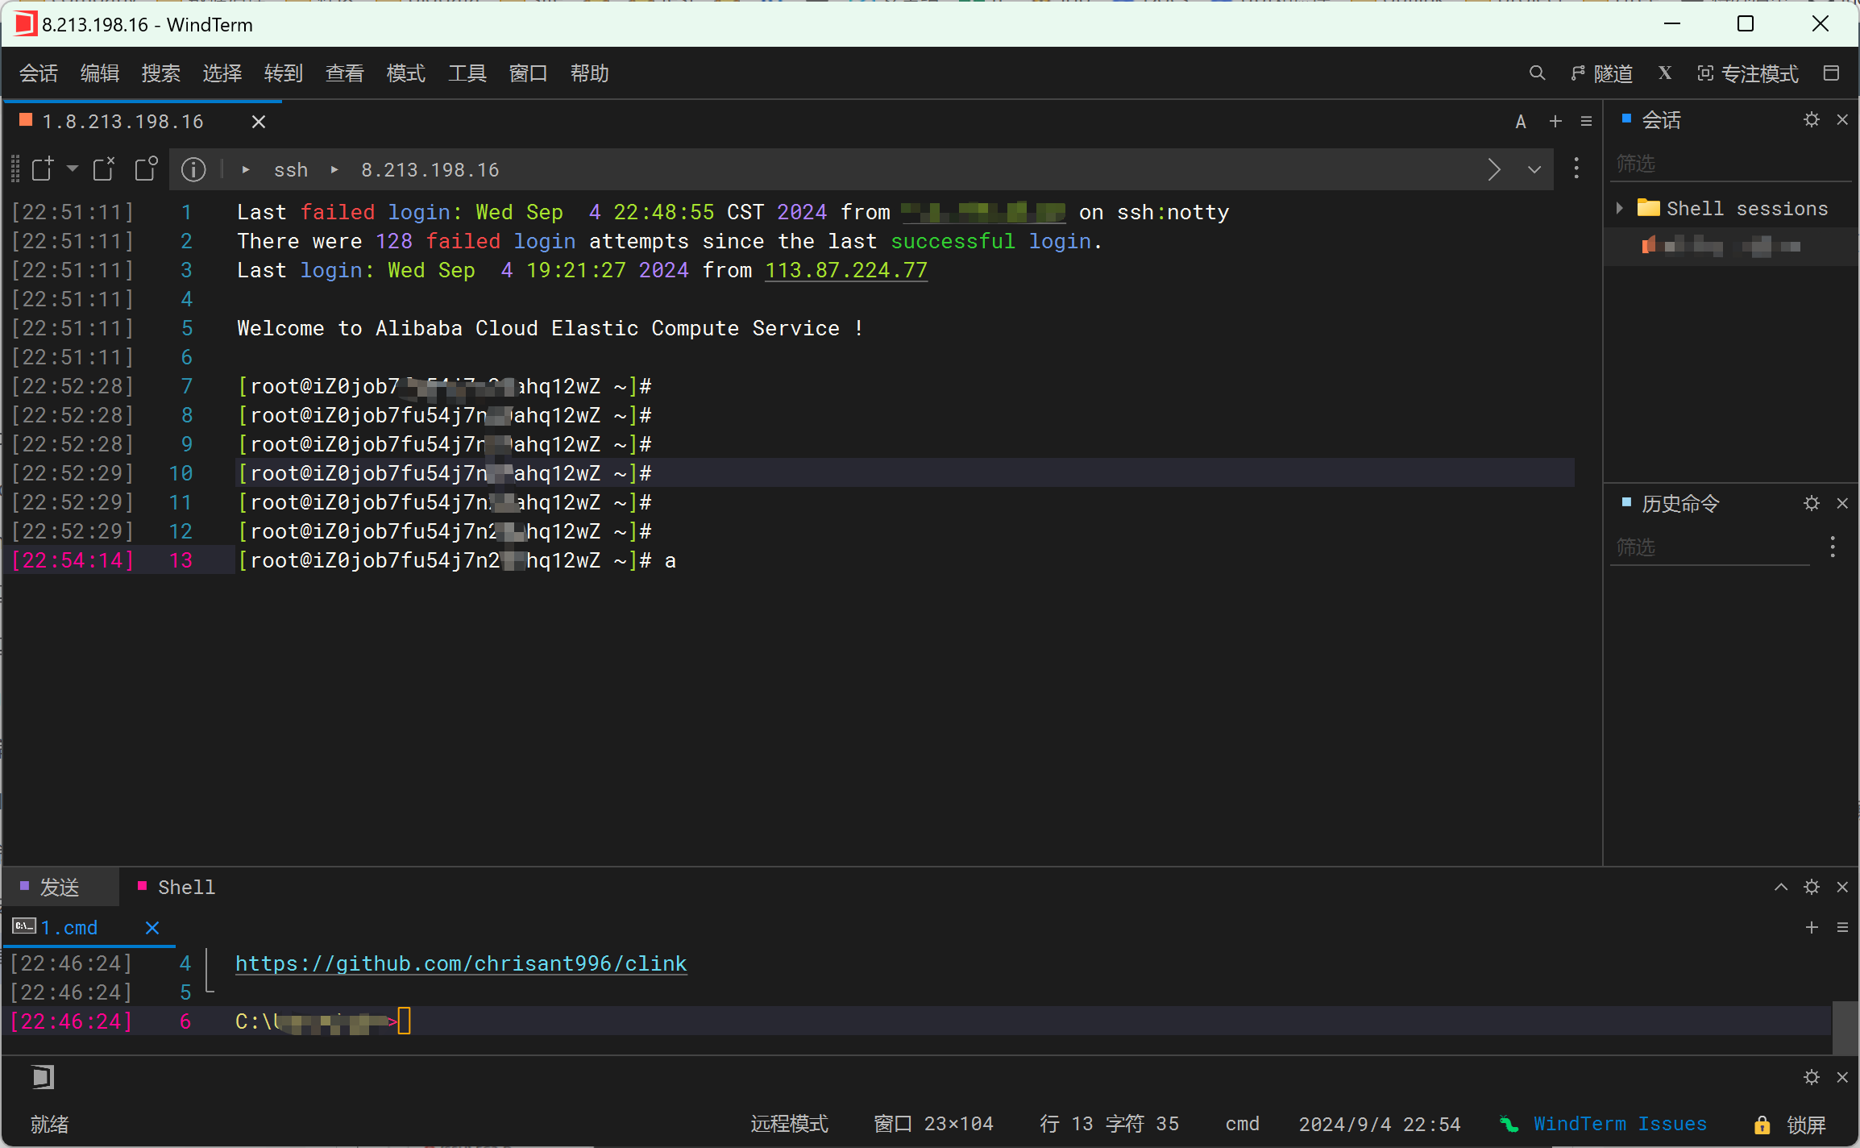
Task: Expand the address bar dropdown chevron
Action: point(1534,169)
